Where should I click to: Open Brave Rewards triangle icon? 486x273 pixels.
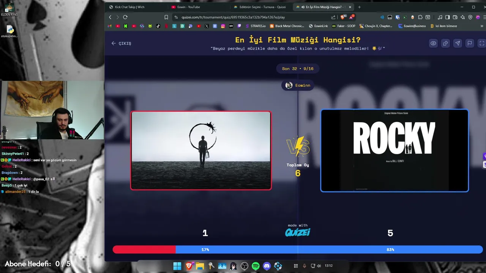pyautogui.click(x=352, y=17)
